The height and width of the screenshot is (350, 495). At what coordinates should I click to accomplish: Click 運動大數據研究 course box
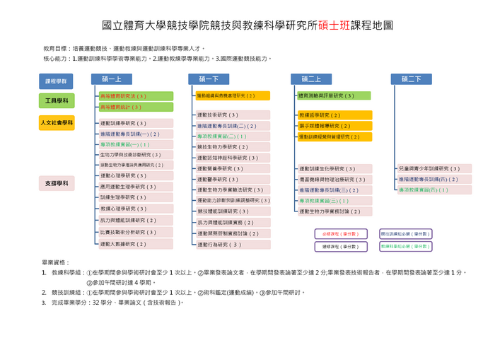pos(135,244)
